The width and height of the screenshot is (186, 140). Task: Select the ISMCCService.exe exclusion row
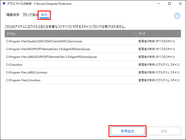[93, 41]
